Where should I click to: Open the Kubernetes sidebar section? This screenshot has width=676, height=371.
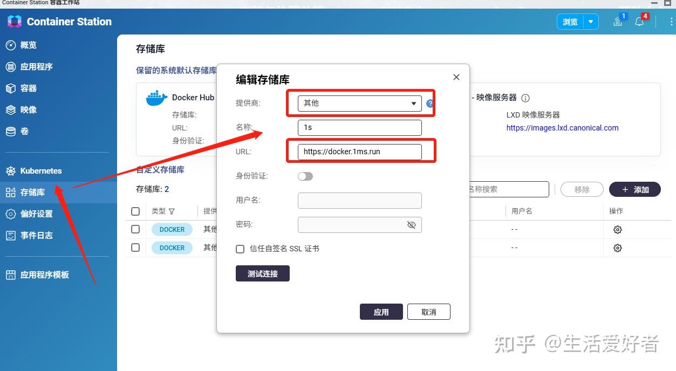pos(40,170)
